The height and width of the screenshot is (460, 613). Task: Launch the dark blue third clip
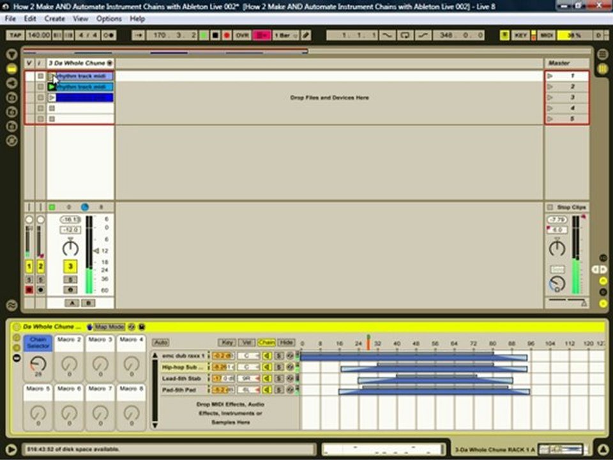tap(52, 97)
